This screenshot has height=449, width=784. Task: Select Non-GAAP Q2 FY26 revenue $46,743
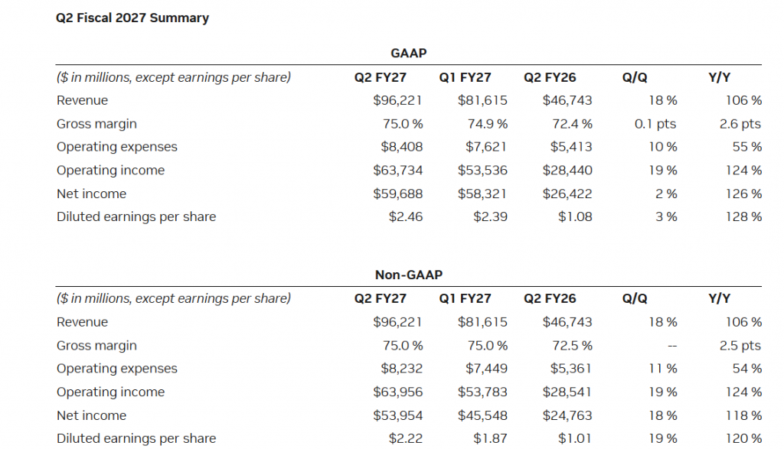567,322
